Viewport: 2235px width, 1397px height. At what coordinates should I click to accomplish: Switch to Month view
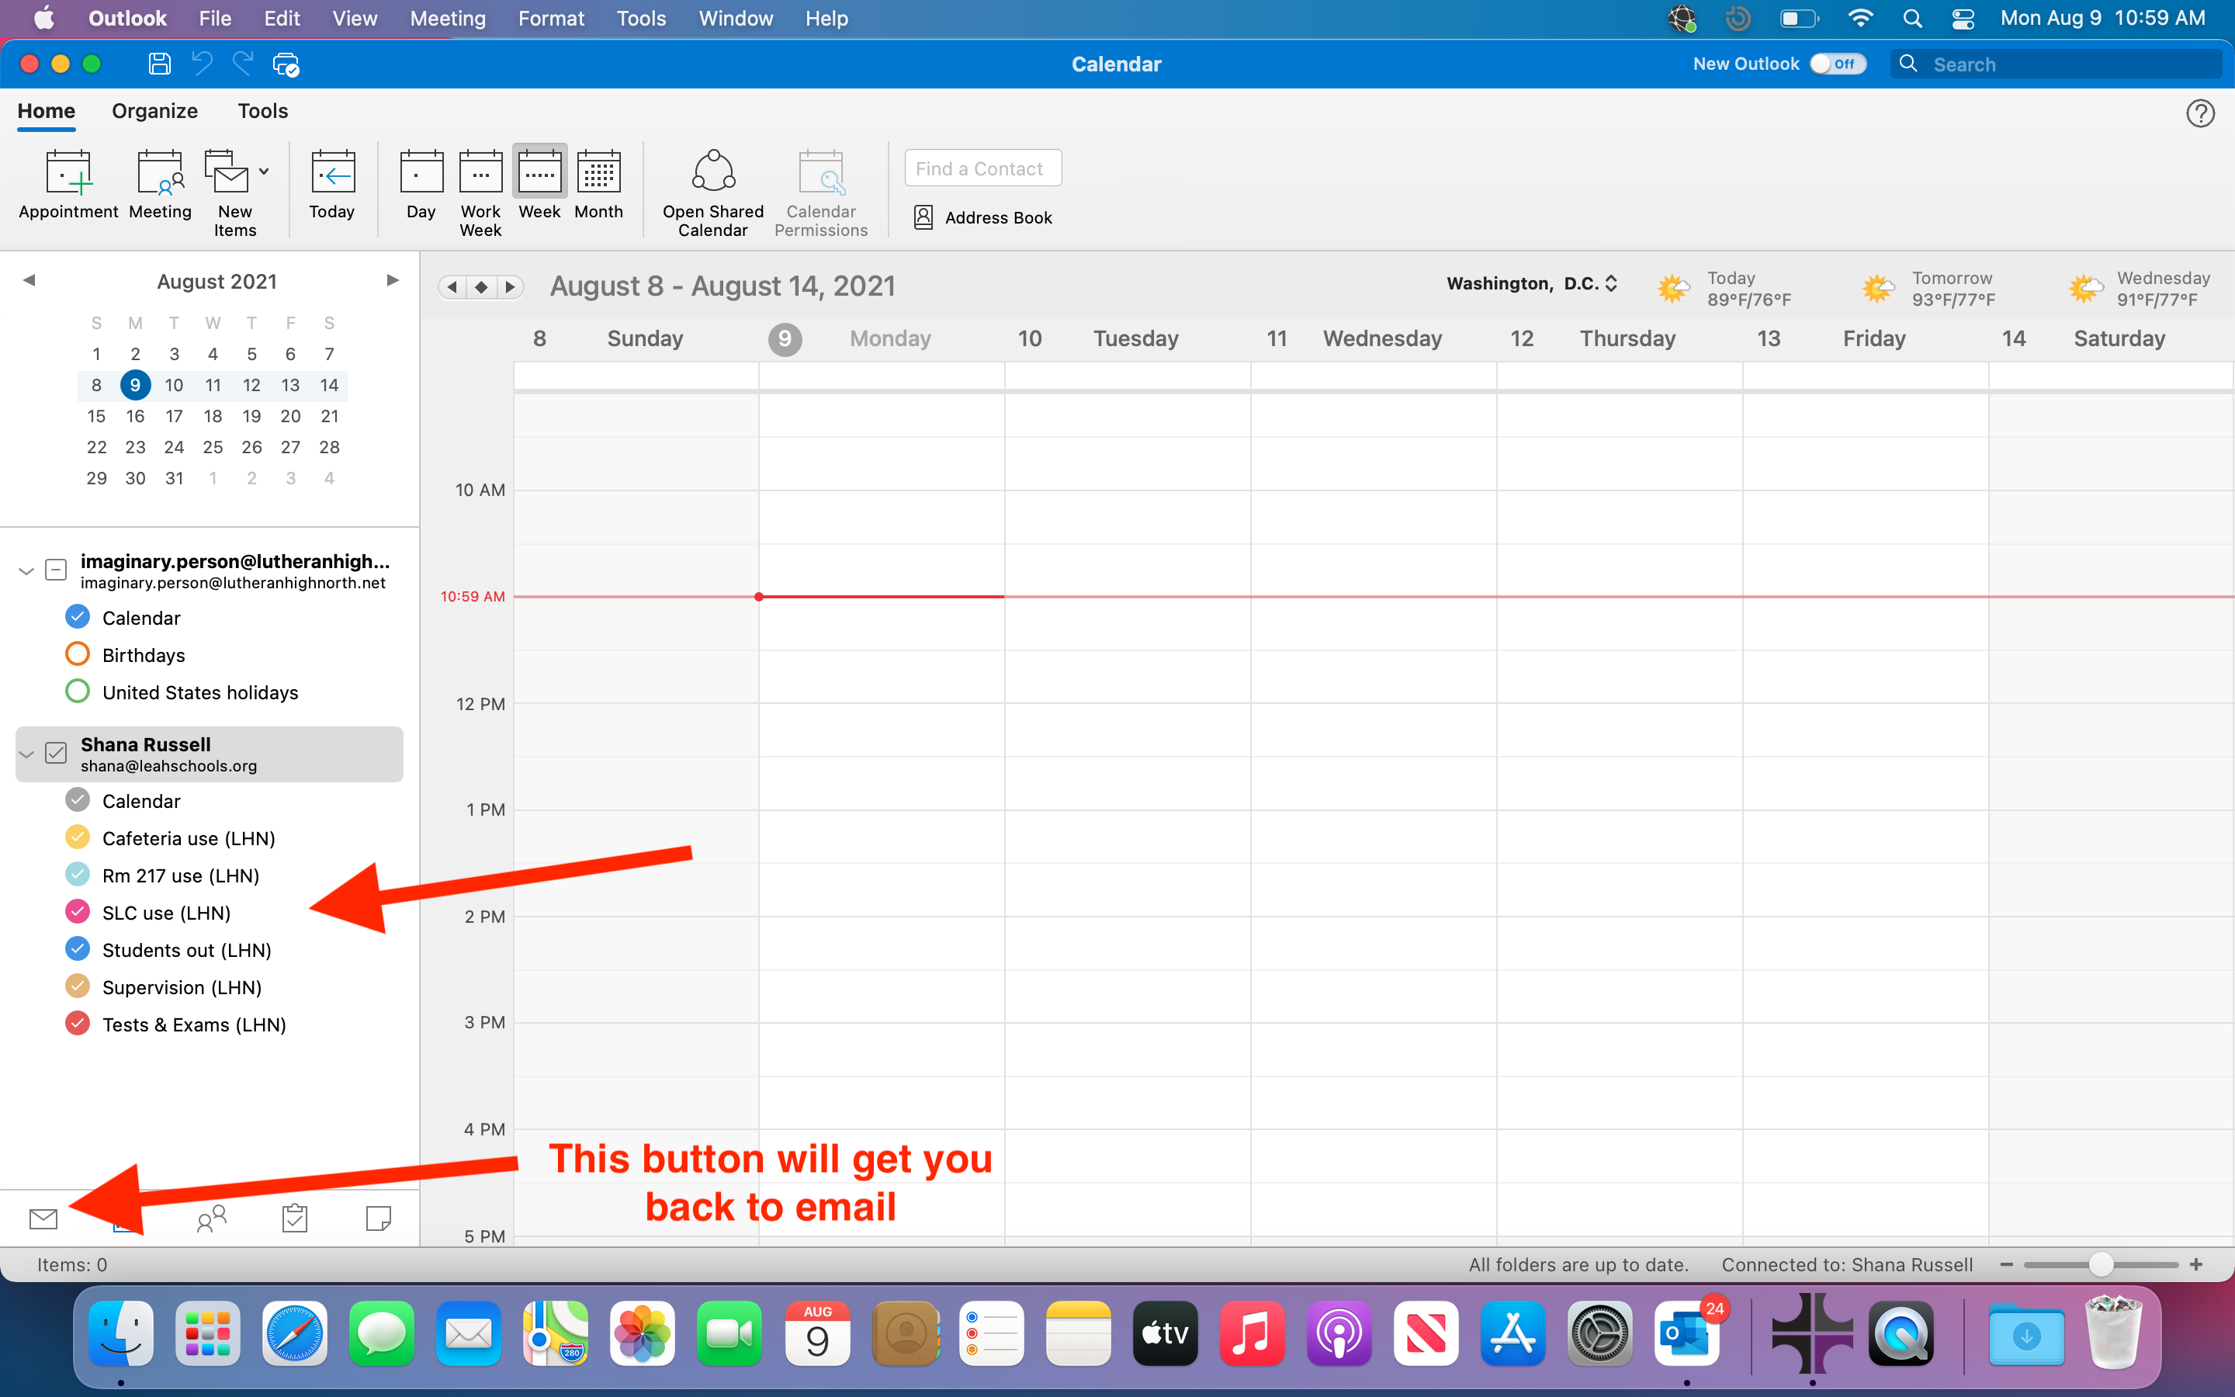point(598,184)
